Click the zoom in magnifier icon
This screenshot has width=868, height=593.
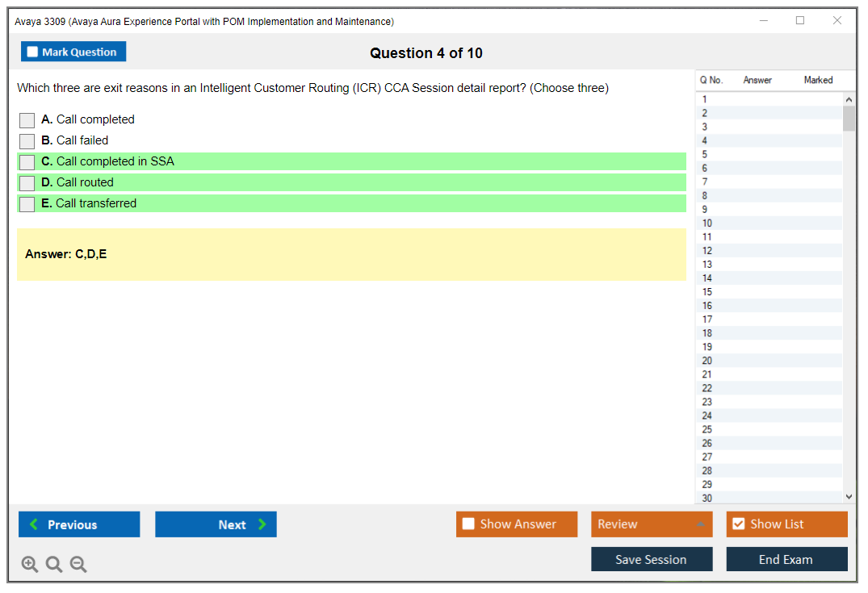coord(29,564)
